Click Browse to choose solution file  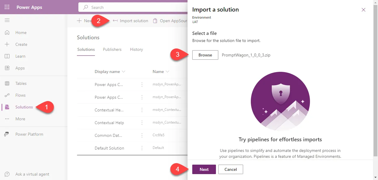pos(205,55)
